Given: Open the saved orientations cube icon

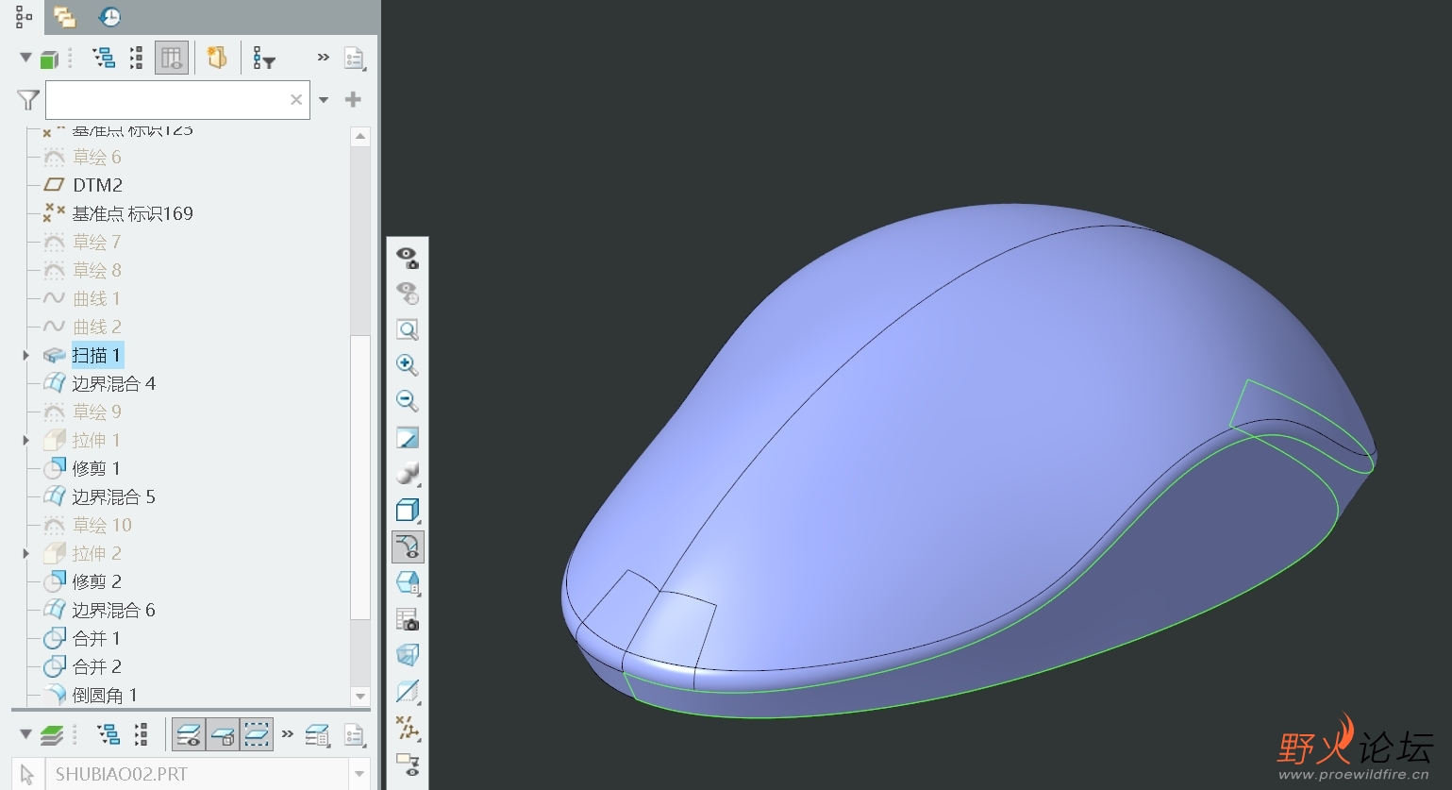Looking at the screenshot, I should click(x=407, y=511).
